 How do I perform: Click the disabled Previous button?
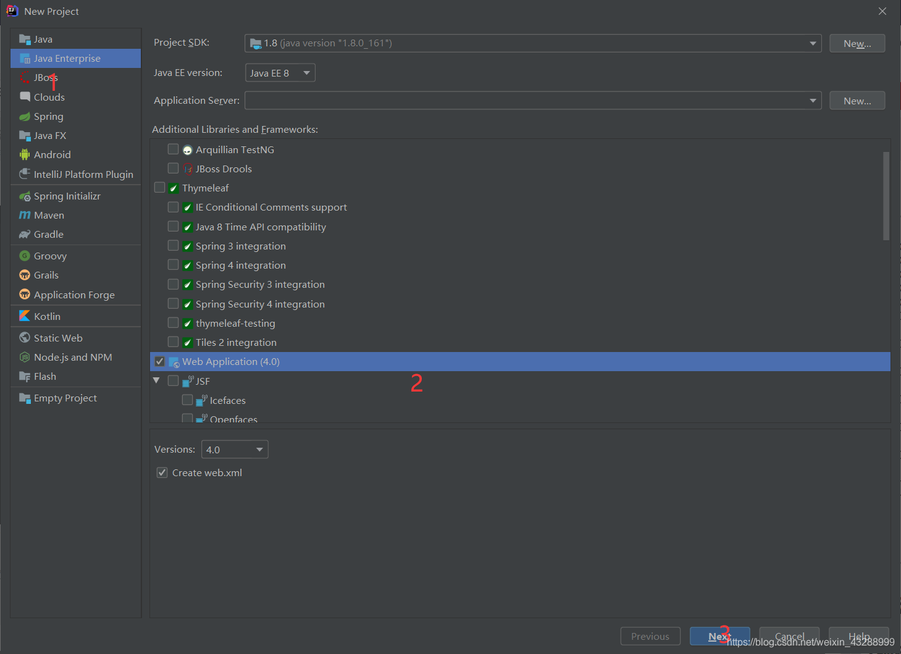(650, 636)
